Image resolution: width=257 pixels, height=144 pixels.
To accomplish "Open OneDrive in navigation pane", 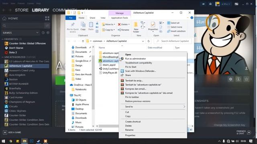I will click(x=81, y=85).
